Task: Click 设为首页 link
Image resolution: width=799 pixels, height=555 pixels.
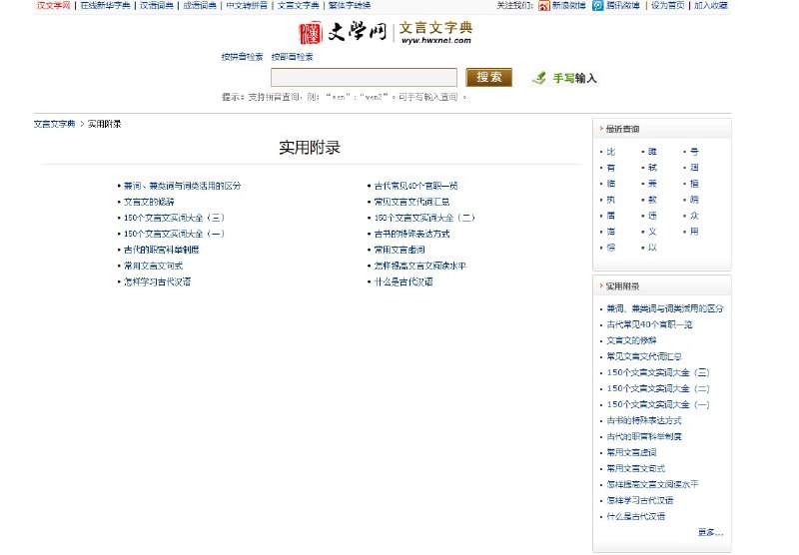Action: pyautogui.click(x=667, y=6)
